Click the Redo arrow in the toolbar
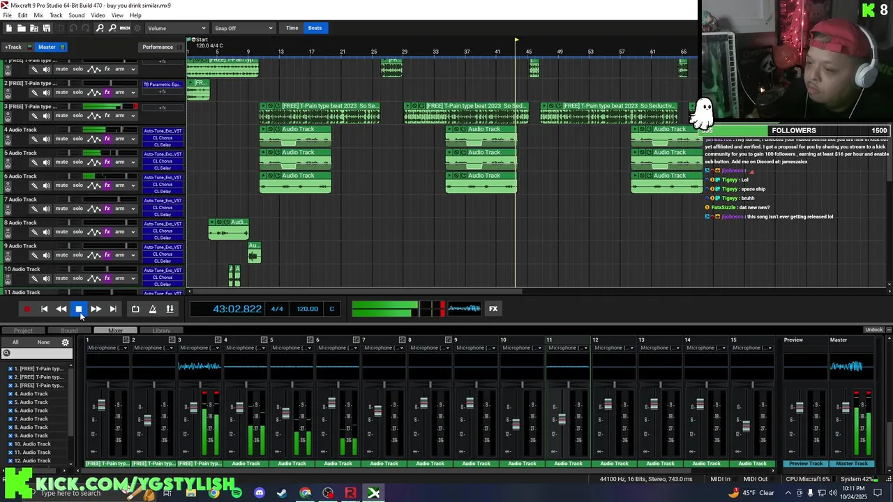The width and height of the screenshot is (893, 502). tap(86, 28)
